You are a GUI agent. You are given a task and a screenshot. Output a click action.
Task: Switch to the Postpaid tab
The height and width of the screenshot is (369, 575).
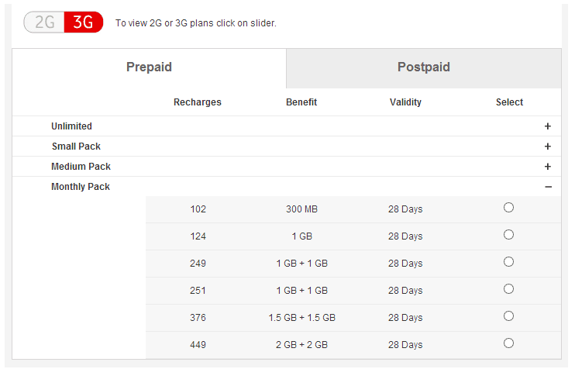424,68
